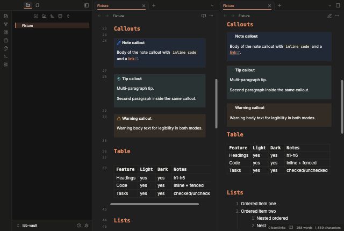344x231 pixels.
Task: Click the Fixture title in the left pane header
Action: pyautogui.click(x=118, y=16)
